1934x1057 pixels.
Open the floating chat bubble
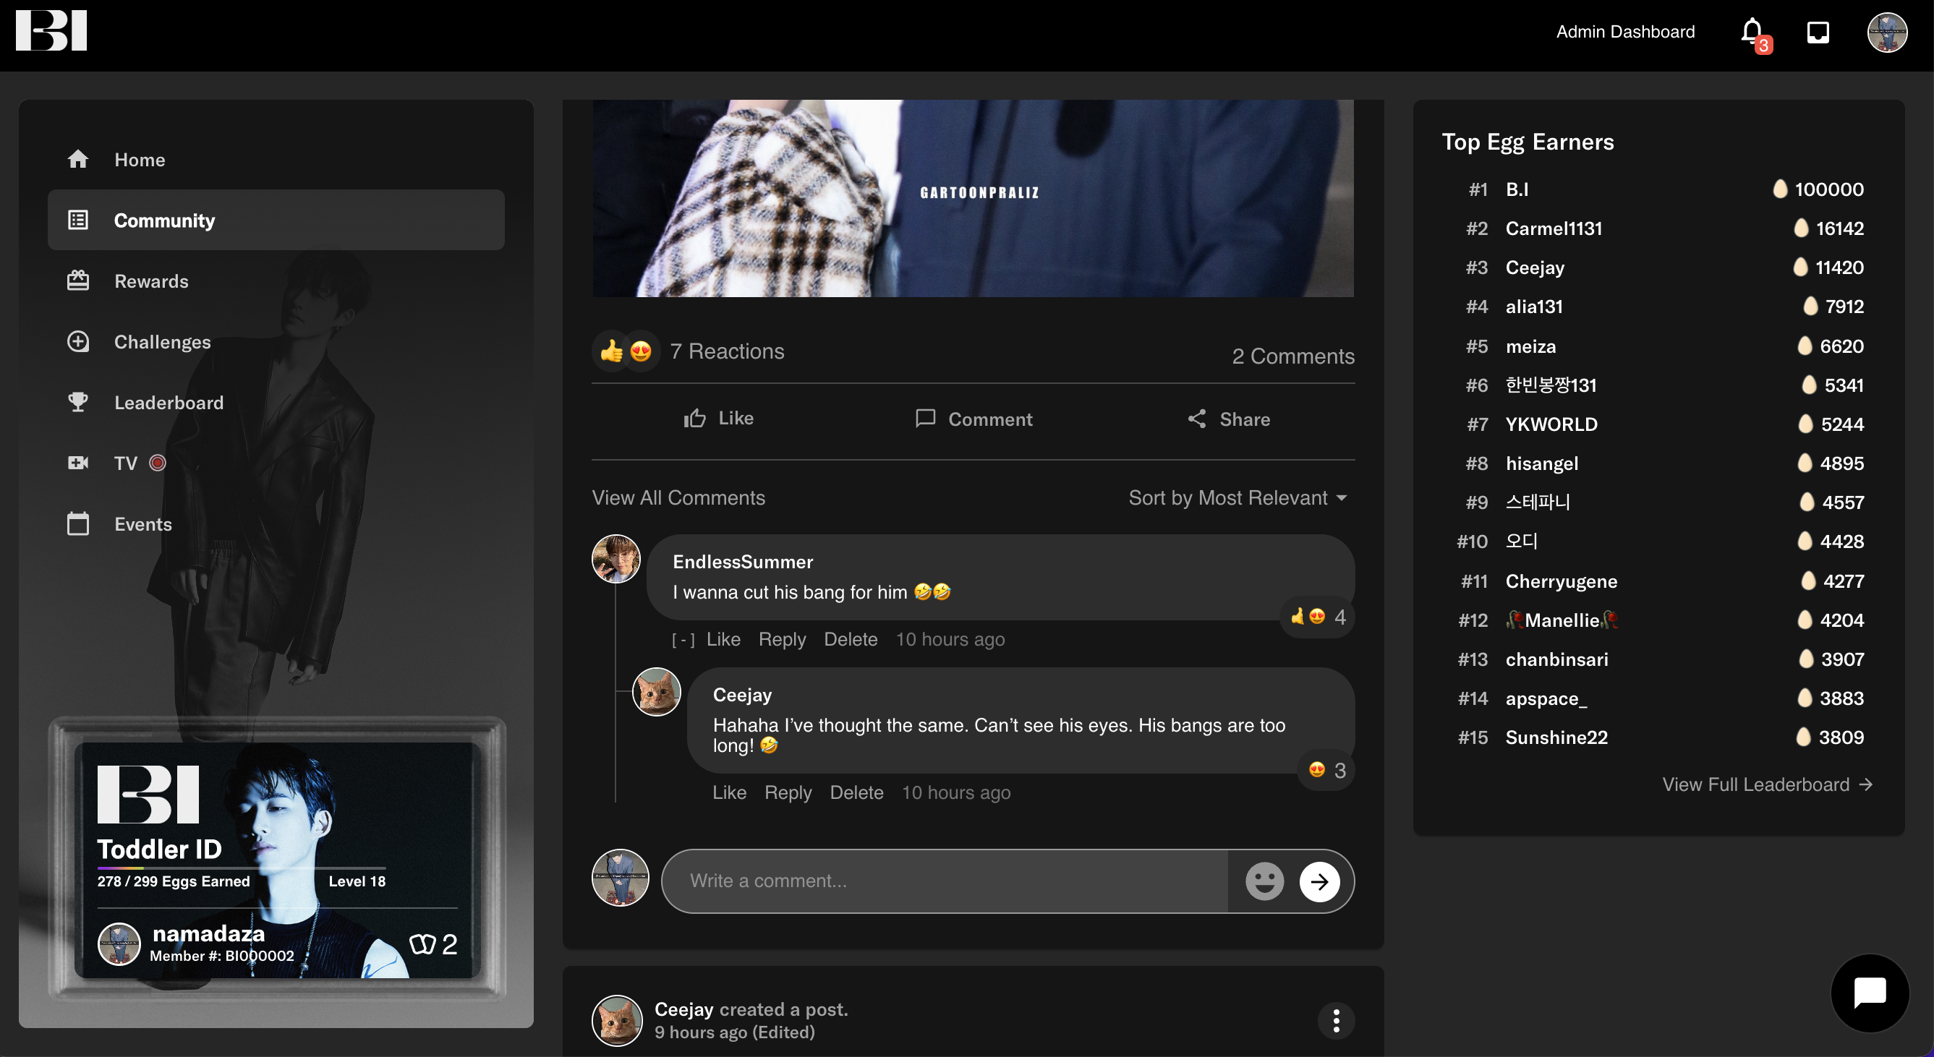tap(1870, 993)
